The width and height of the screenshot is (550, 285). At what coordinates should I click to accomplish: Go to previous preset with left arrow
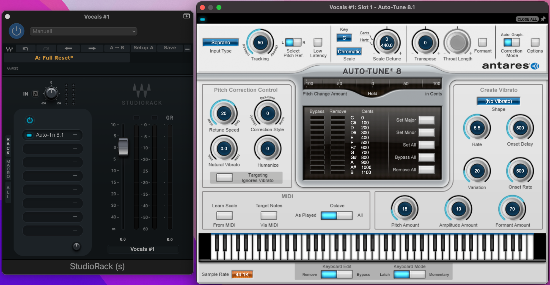[x=68, y=48]
